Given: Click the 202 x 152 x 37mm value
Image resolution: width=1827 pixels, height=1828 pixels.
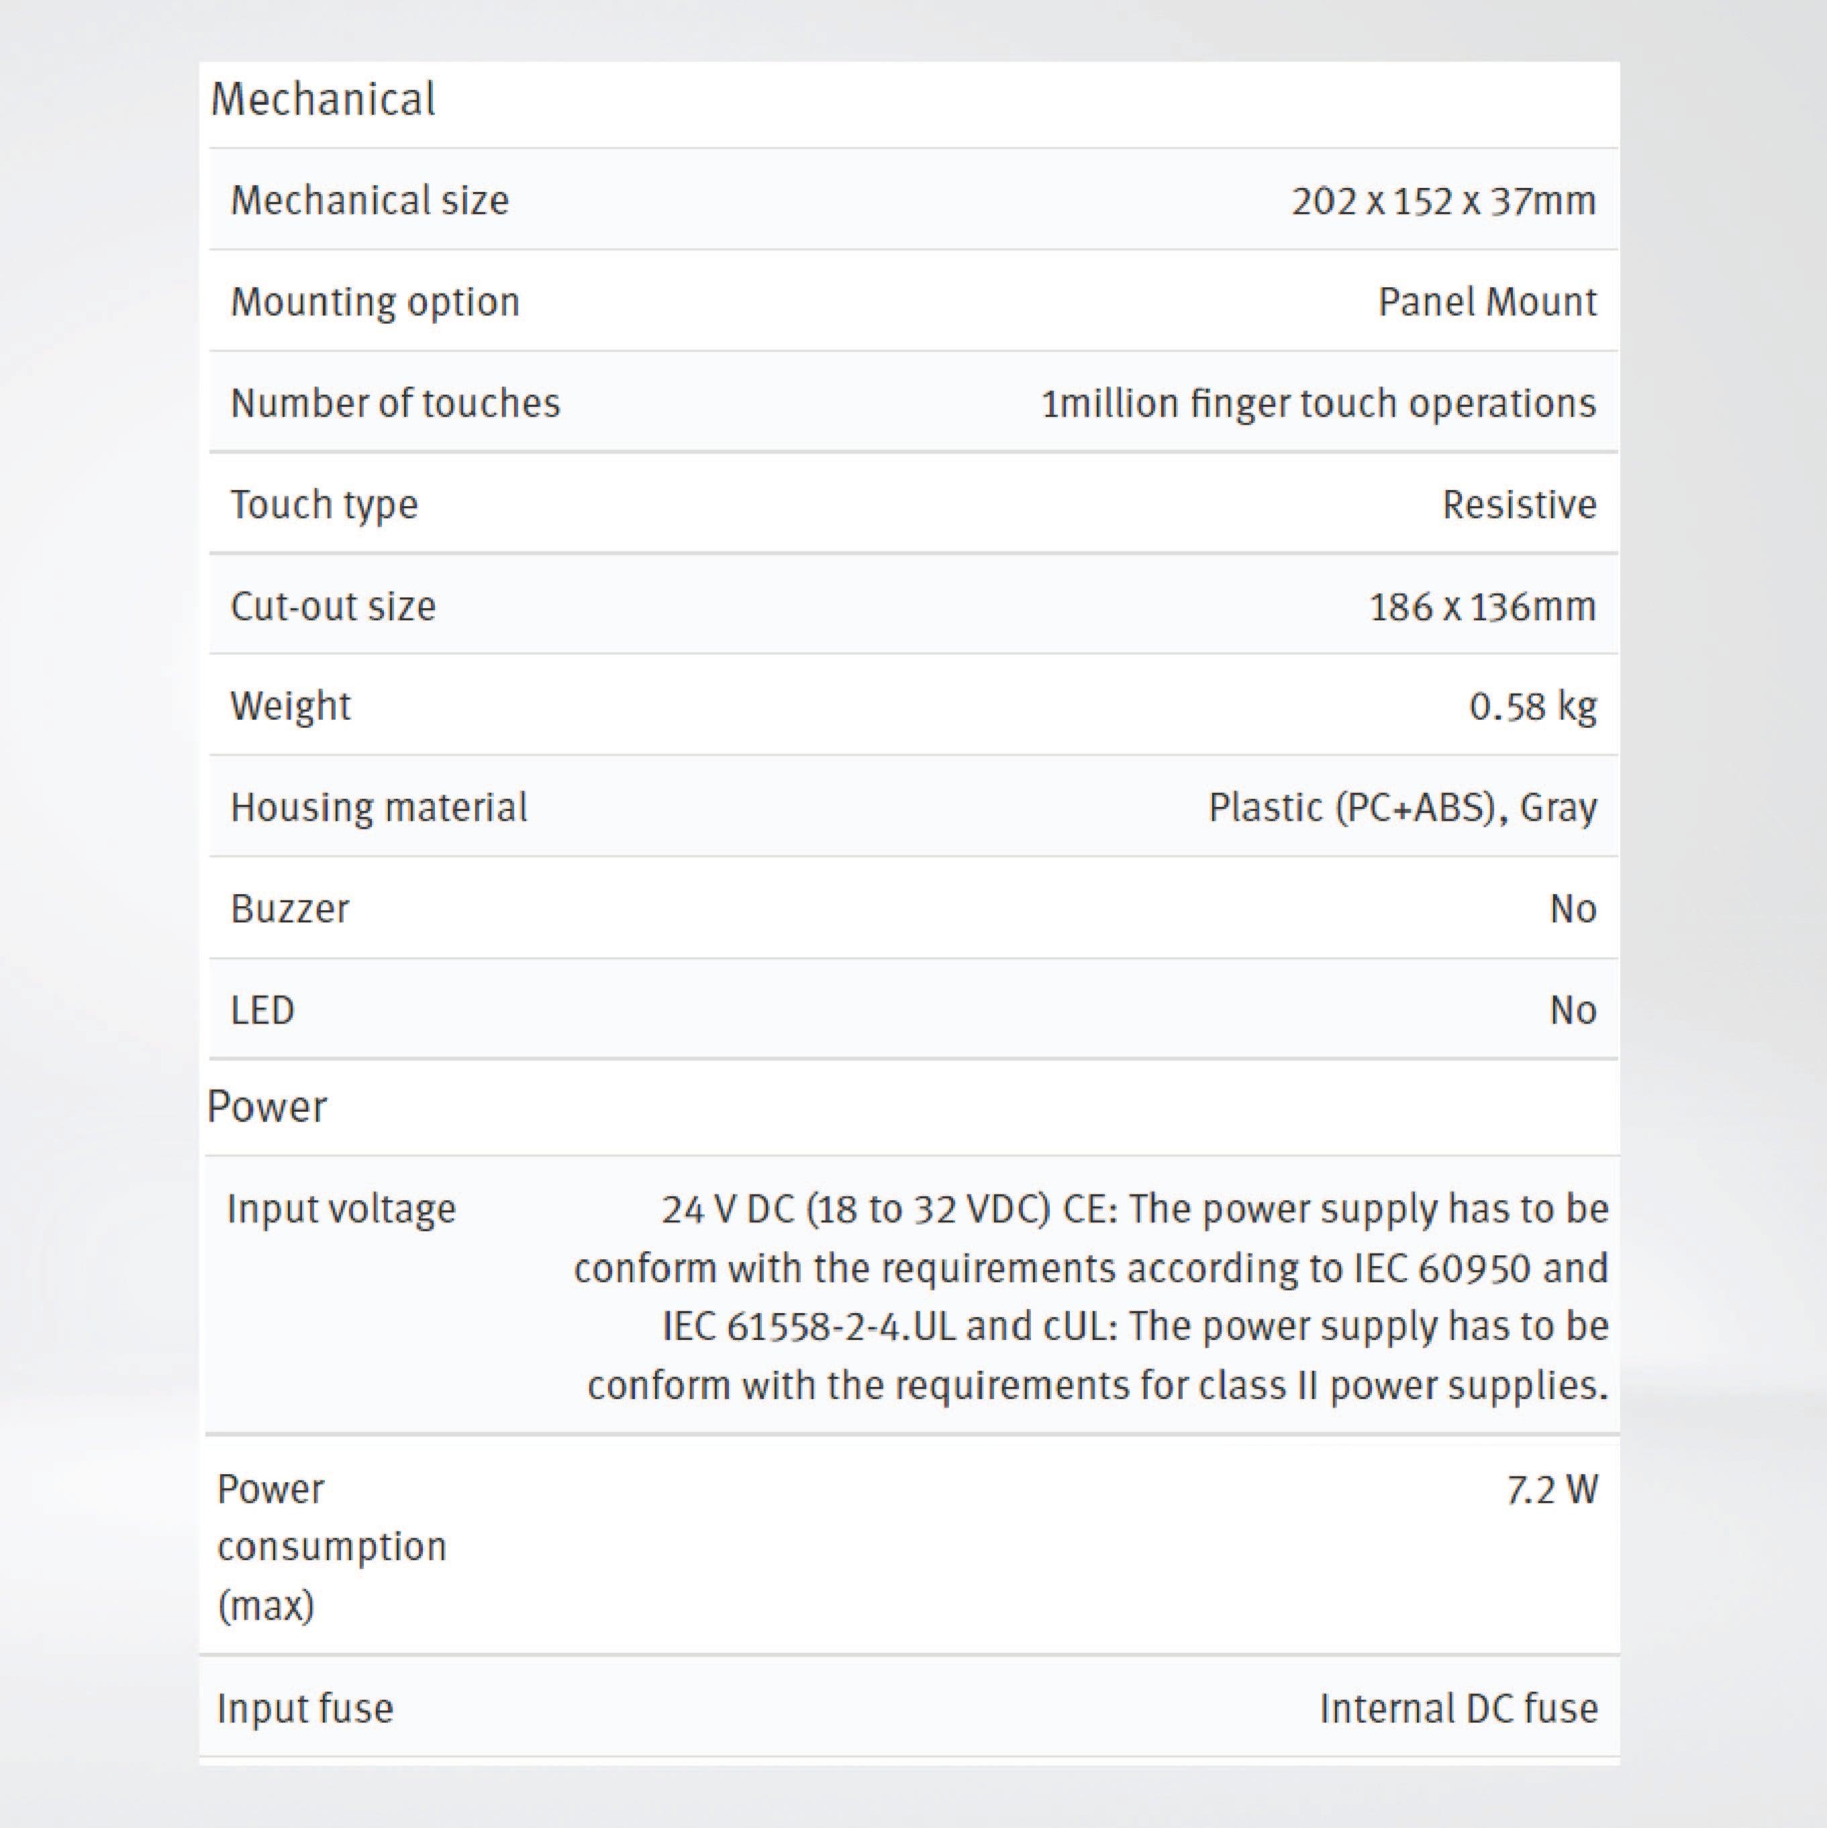Looking at the screenshot, I should tap(1443, 201).
